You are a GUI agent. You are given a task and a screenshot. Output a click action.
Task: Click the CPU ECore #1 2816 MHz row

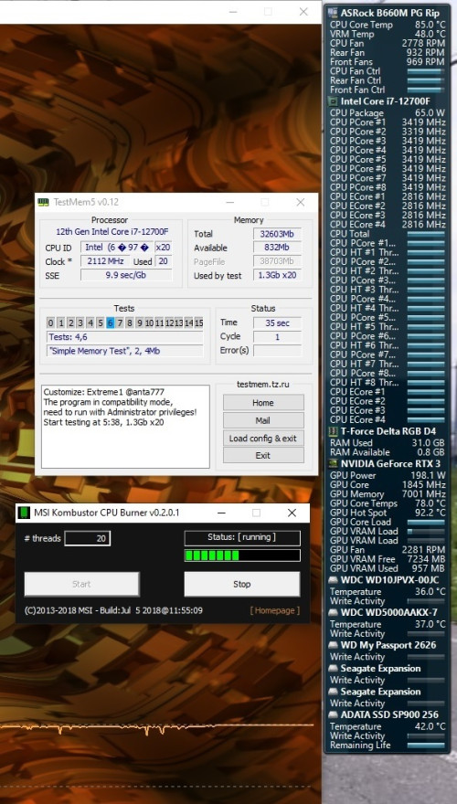click(x=388, y=196)
